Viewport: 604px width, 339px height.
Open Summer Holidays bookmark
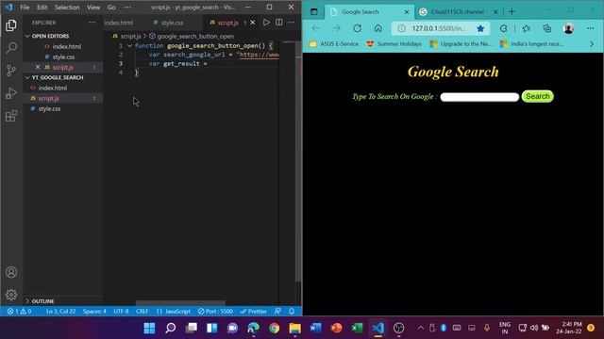394,44
